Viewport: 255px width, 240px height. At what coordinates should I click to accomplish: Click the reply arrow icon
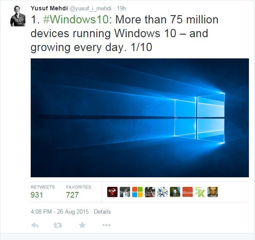coord(35,225)
